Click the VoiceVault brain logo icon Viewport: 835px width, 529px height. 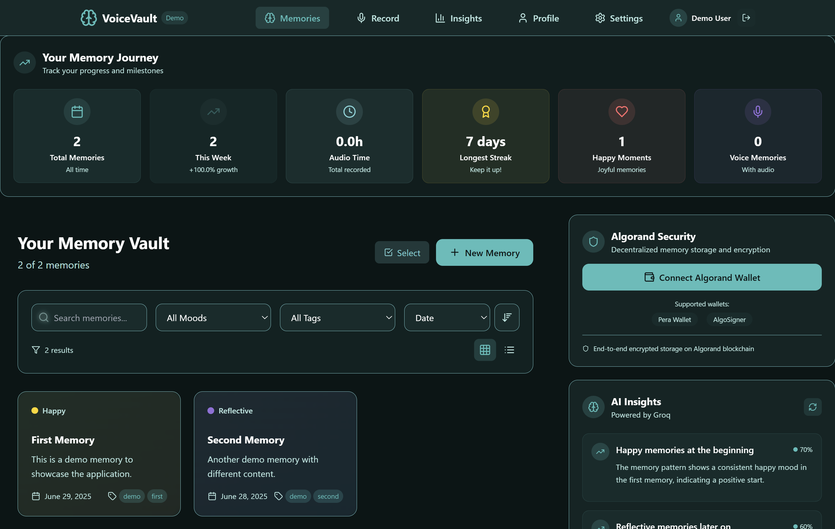click(89, 18)
